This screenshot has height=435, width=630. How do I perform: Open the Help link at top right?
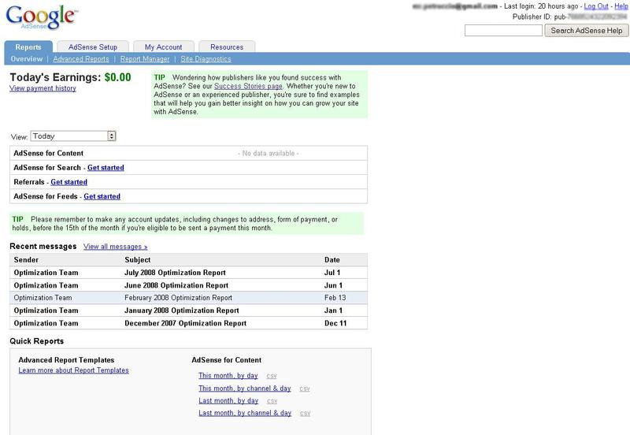pyautogui.click(x=621, y=6)
